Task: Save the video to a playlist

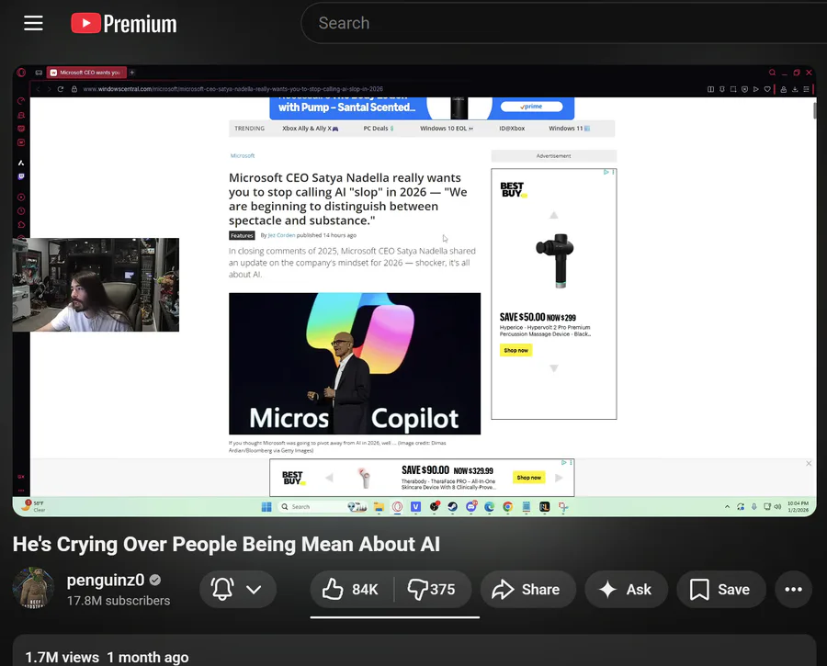Action: [x=721, y=590]
